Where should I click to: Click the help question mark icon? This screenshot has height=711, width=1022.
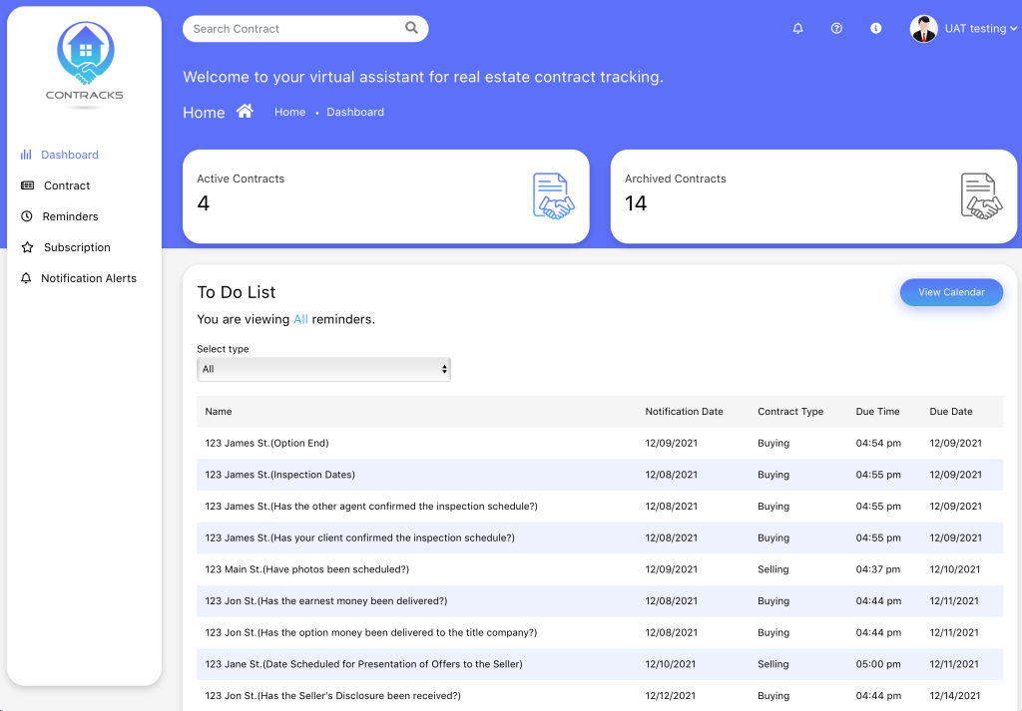[x=836, y=29]
